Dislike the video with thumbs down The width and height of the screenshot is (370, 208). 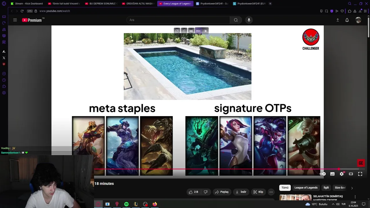click(206, 192)
